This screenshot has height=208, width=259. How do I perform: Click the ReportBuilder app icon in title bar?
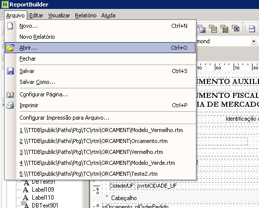(x=4, y=4)
